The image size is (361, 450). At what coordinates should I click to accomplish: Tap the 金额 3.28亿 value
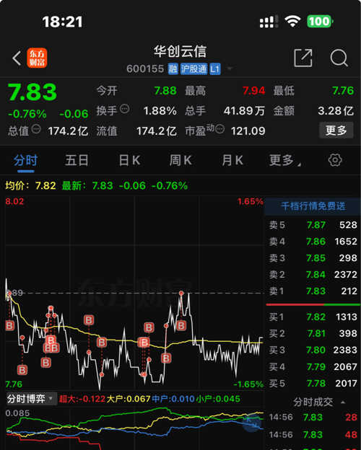coord(336,111)
